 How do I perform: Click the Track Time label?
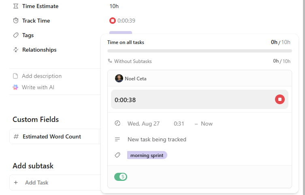pos(36,21)
